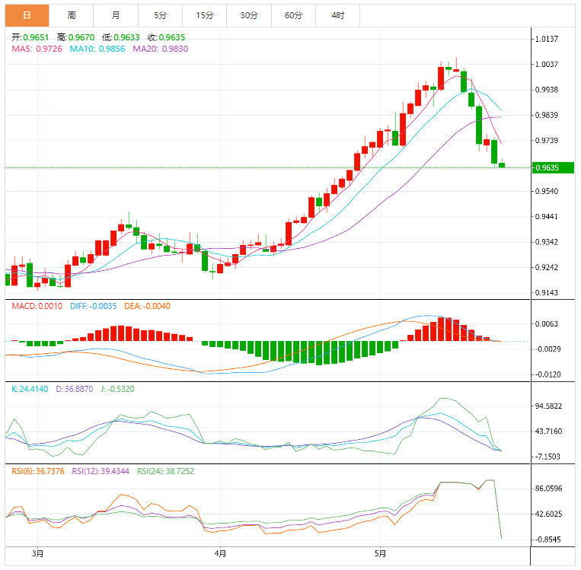Open the 4时 timeframe tab
The height and width of the screenshot is (570, 581).
coord(338,15)
